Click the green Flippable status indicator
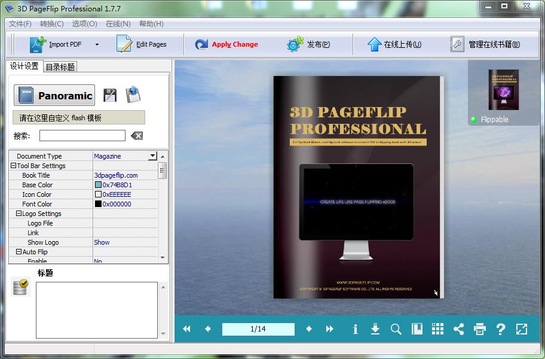This screenshot has height=359, width=545. (473, 119)
